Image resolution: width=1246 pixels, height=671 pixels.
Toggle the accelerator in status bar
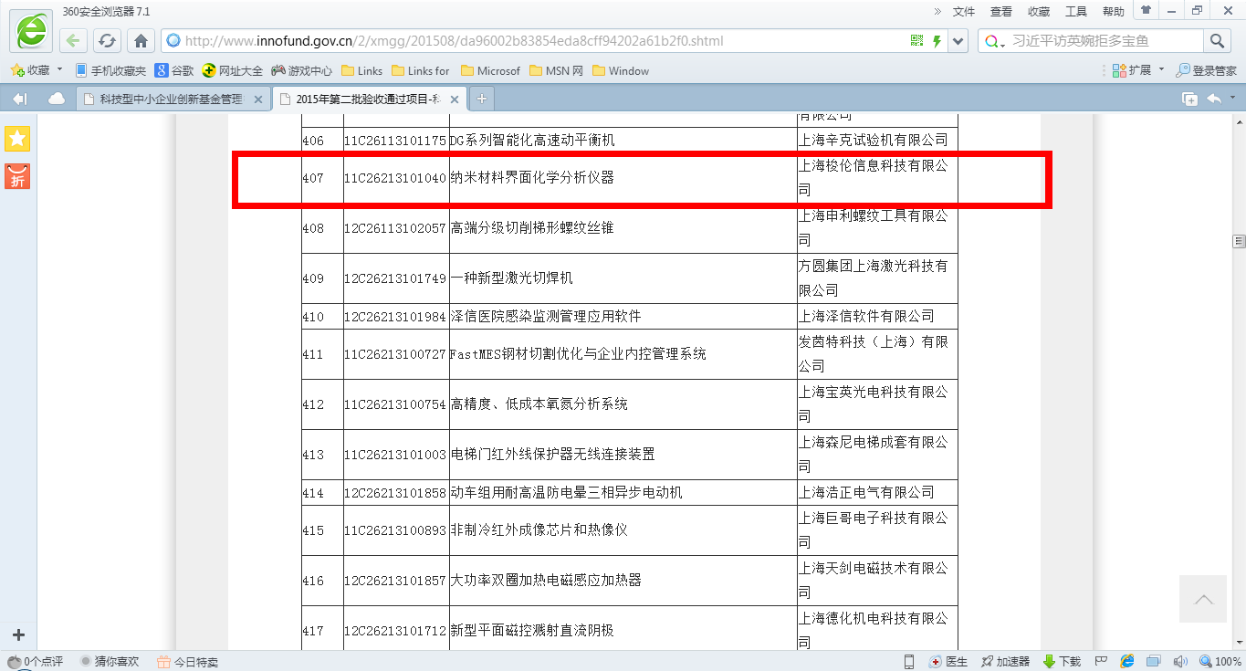pos(1005,661)
